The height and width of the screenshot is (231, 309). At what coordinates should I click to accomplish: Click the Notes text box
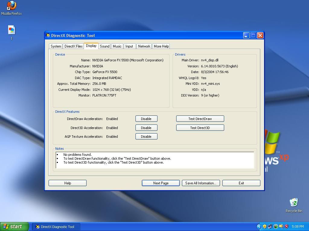coord(155,160)
